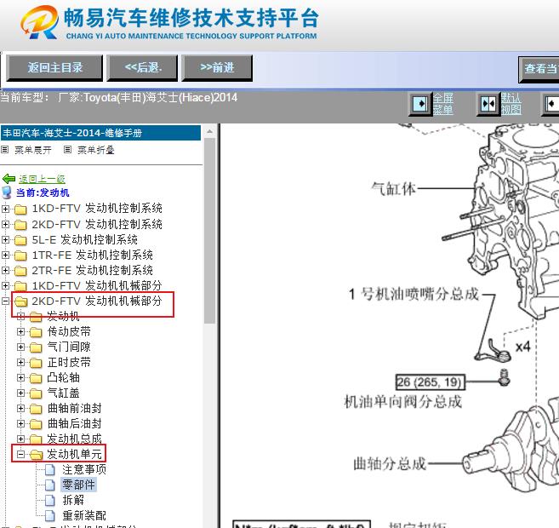Select the 正时皮带 tree label

tap(69, 362)
